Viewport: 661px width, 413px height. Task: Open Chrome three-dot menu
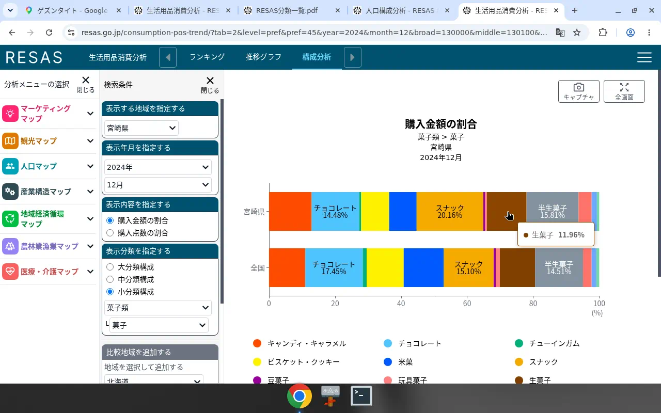point(649,33)
